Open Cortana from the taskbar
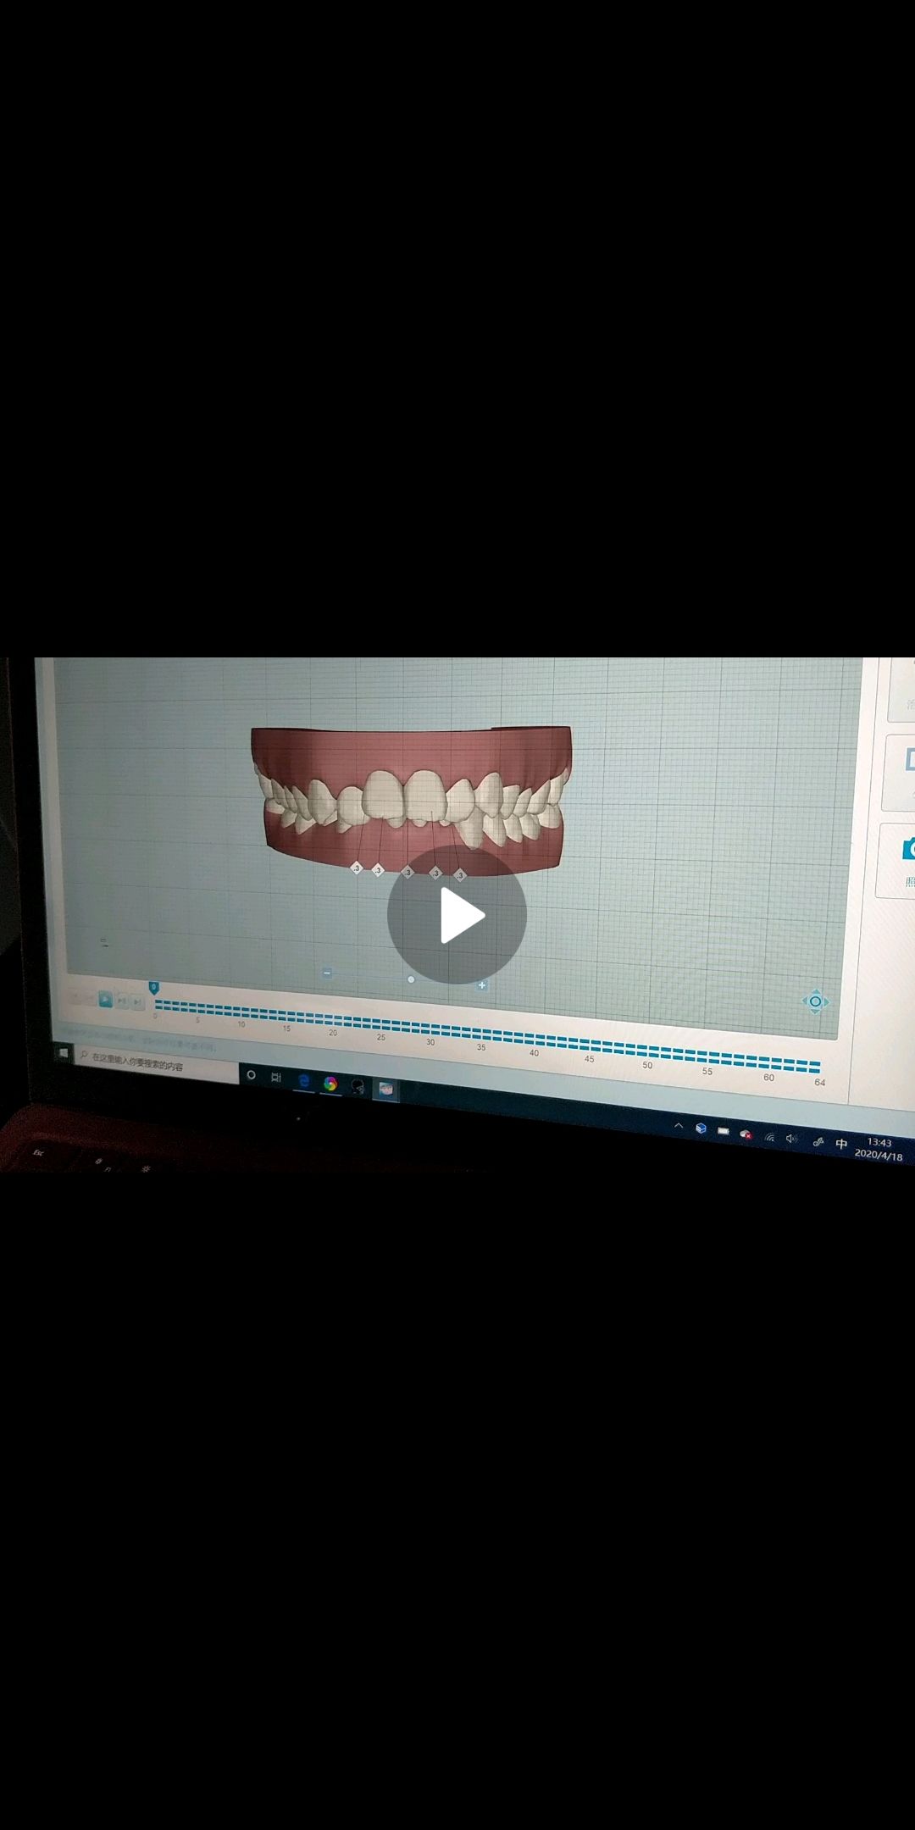 tap(251, 1074)
